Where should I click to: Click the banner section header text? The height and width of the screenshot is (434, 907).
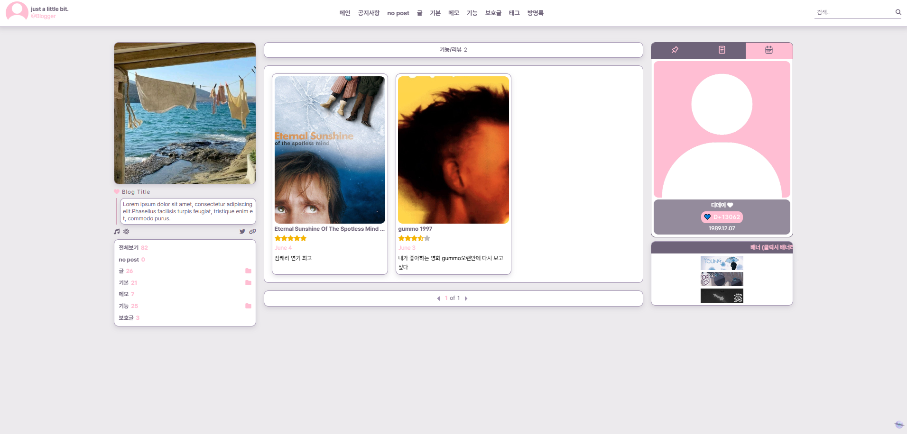point(771,247)
